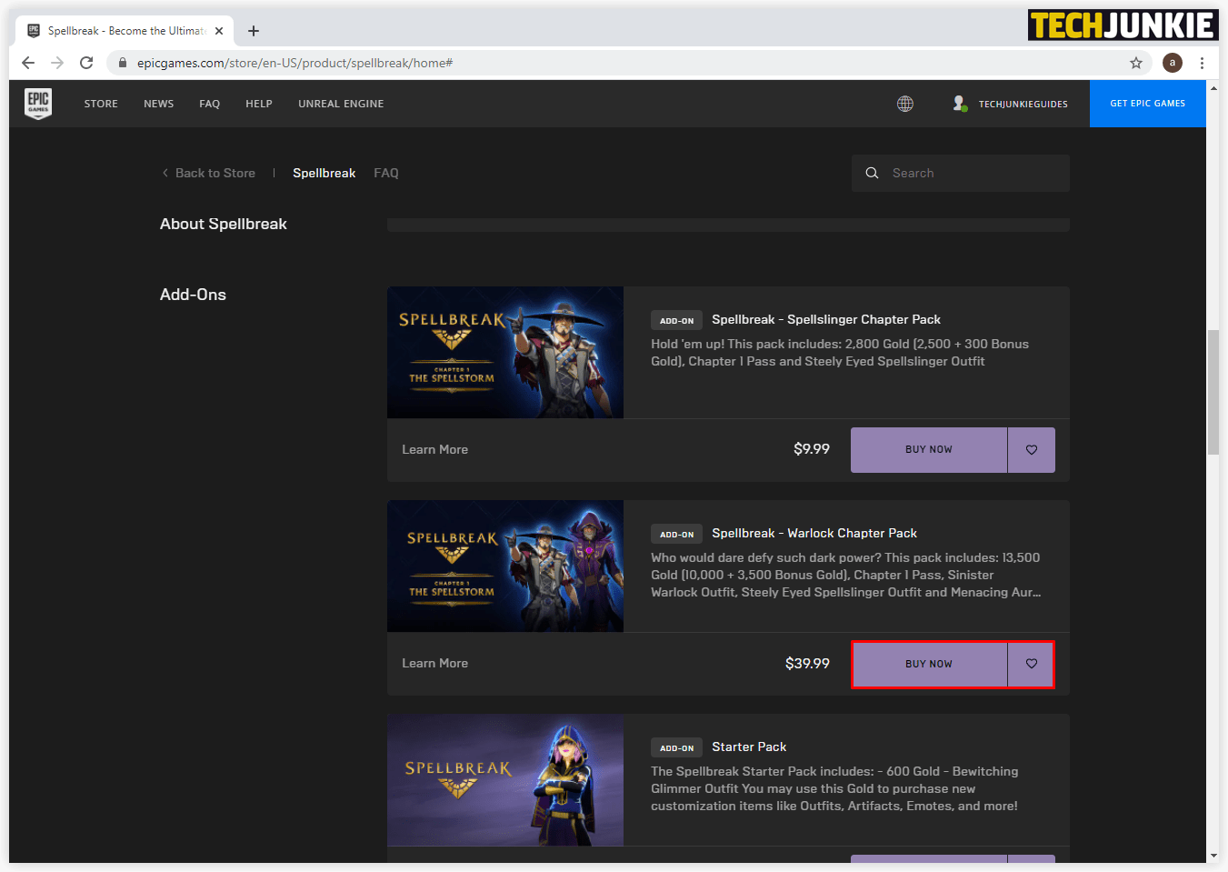Image resolution: width=1228 pixels, height=872 pixels.
Task: Wishlist the Warlock Chapter Pack heart
Action: click(1031, 664)
